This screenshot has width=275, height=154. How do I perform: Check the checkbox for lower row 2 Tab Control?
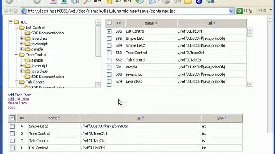tap(12, 141)
